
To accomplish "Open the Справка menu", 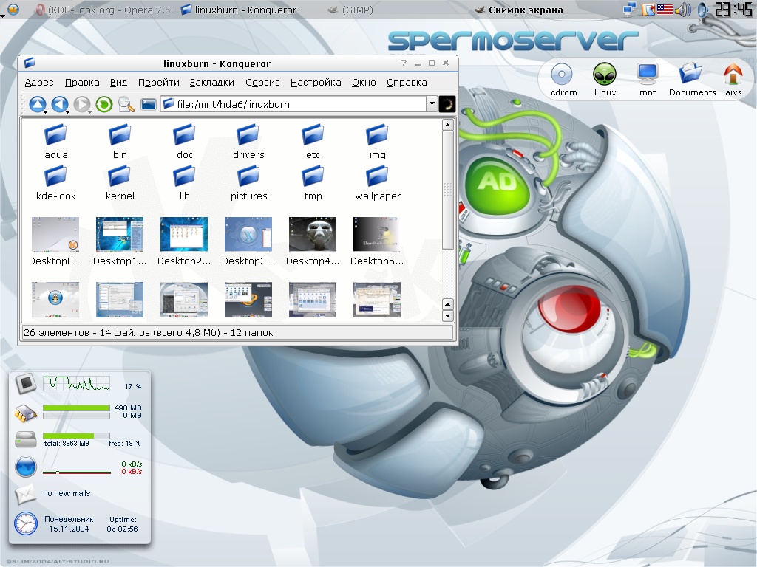I will pos(407,83).
